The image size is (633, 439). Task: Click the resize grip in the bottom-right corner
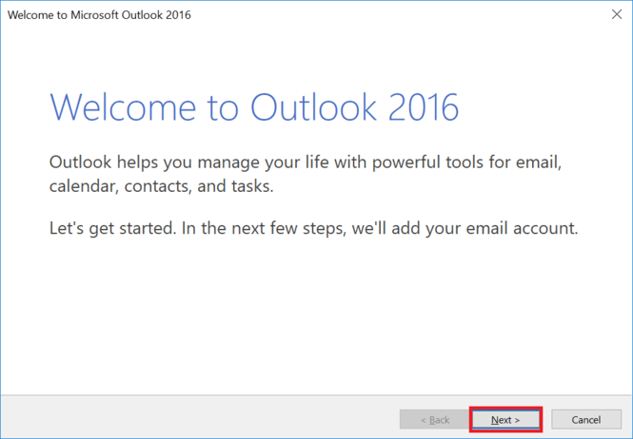coord(627,433)
